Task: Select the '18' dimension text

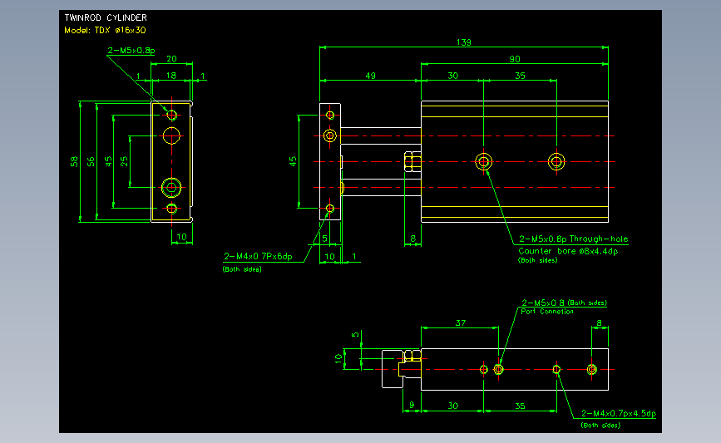Action: tap(171, 76)
